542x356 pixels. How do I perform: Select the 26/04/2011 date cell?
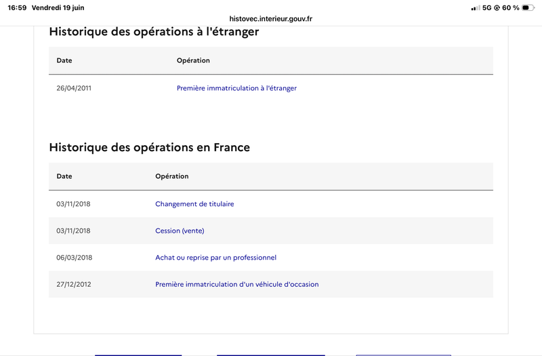click(74, 88)
